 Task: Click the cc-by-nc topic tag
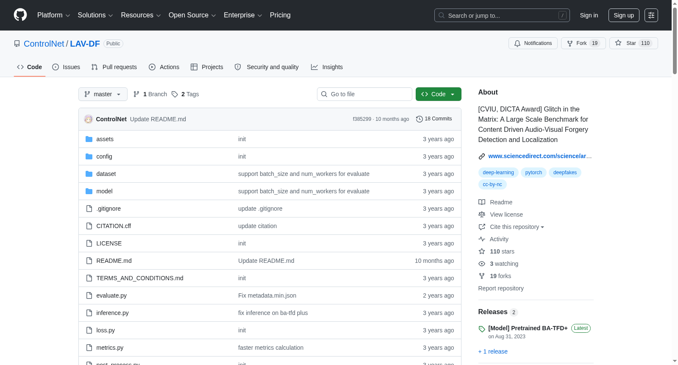492,184
